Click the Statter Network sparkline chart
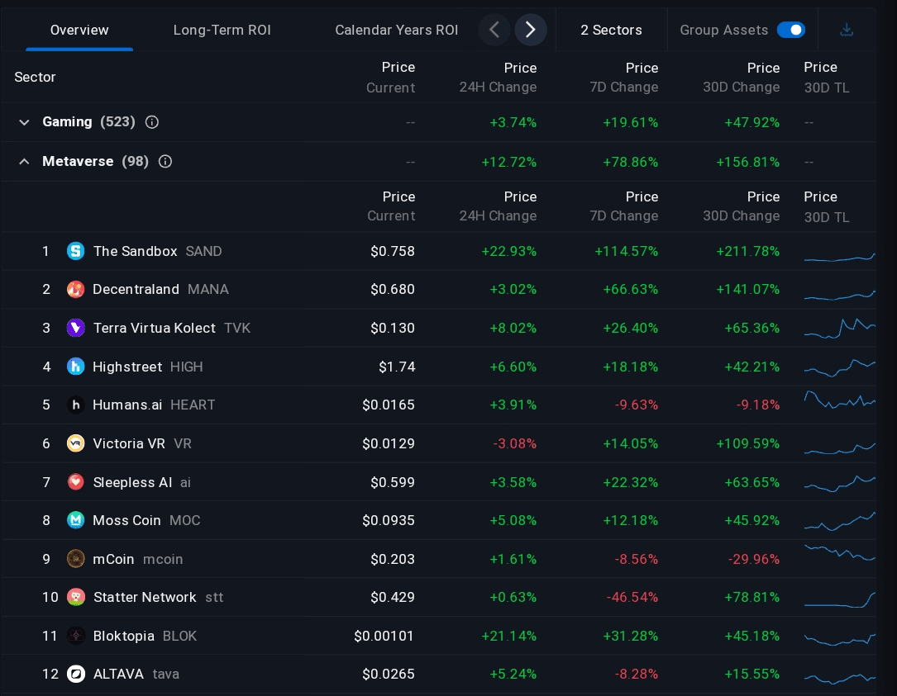Viewport: 897px width, 696px height. coord(840,597)
